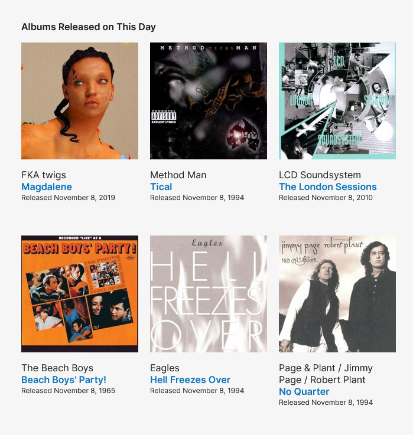Open the Beach Boys' Party! title link
Screen dimensions: 413x435
pyautogui.click(x=64, y=380)
